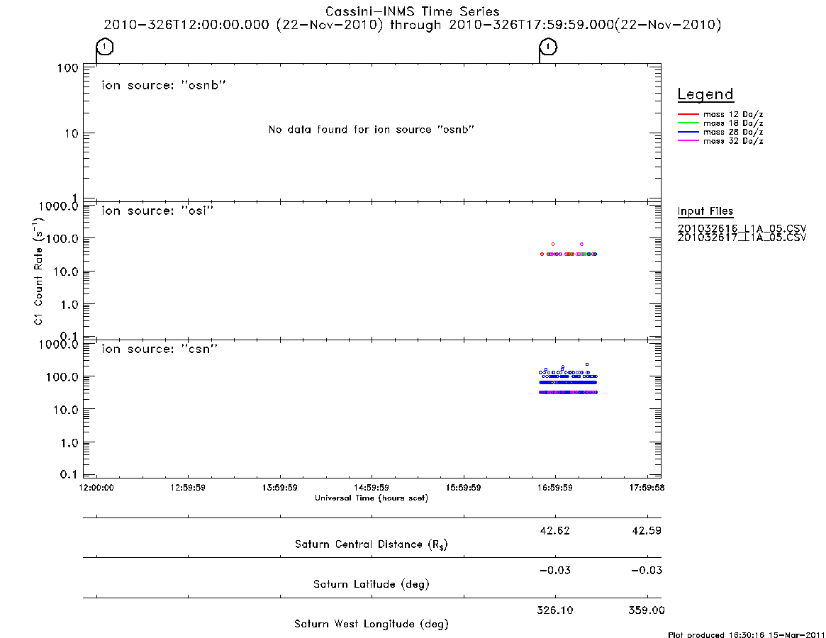Click the 326.10 longitude value
This screenshot has width=826, height=638.
554,610
